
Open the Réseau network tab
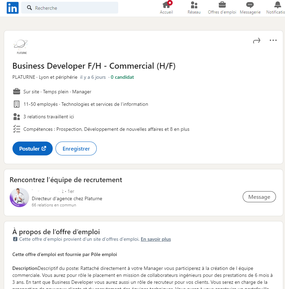click(194, 8)
